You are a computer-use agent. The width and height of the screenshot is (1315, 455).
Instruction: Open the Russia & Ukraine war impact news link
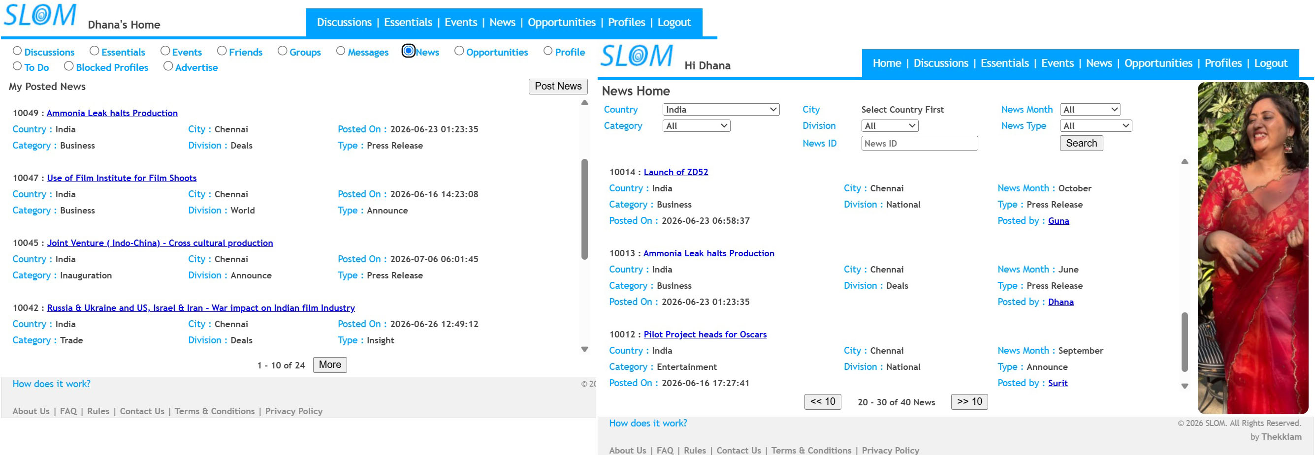tap(201, 307)
